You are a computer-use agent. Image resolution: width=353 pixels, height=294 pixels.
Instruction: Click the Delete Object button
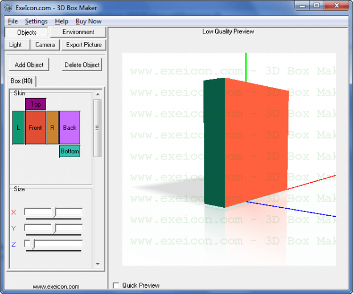click(82, 65)
